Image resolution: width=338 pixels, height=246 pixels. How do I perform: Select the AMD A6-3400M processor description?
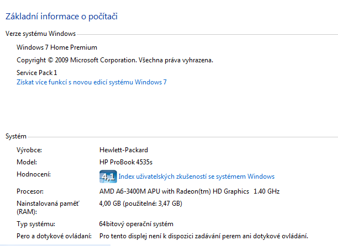189,191
